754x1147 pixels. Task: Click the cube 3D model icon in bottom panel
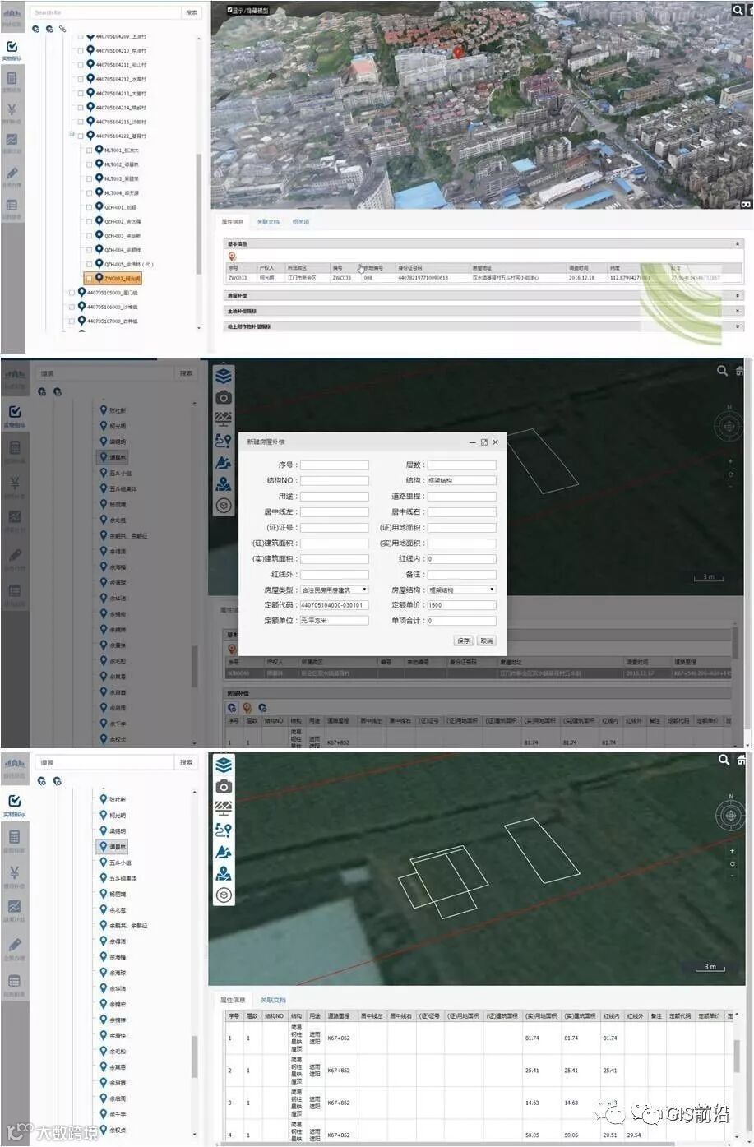pos(224,895)
